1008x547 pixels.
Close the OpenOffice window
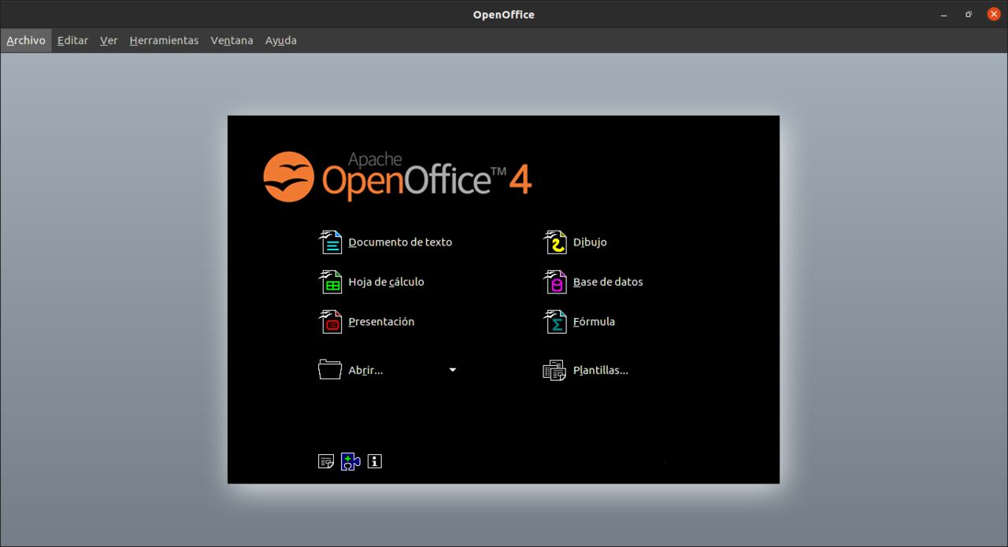point(994,14)
